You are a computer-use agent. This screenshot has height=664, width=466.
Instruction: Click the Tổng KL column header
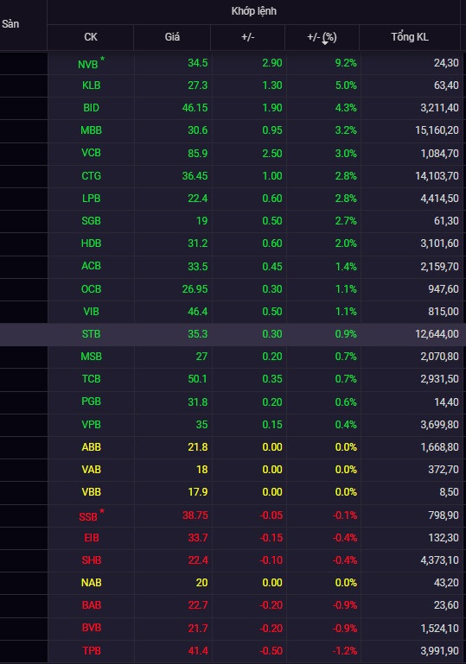pos(410,37)
